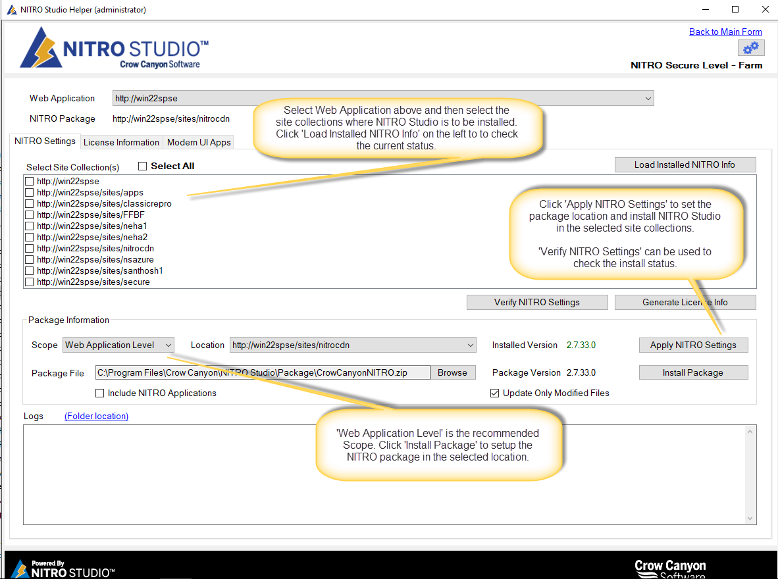The width and height of the screenshot is (778, 579).
Task: Click the Logs scrollbar up arrow
Action: 750,432
